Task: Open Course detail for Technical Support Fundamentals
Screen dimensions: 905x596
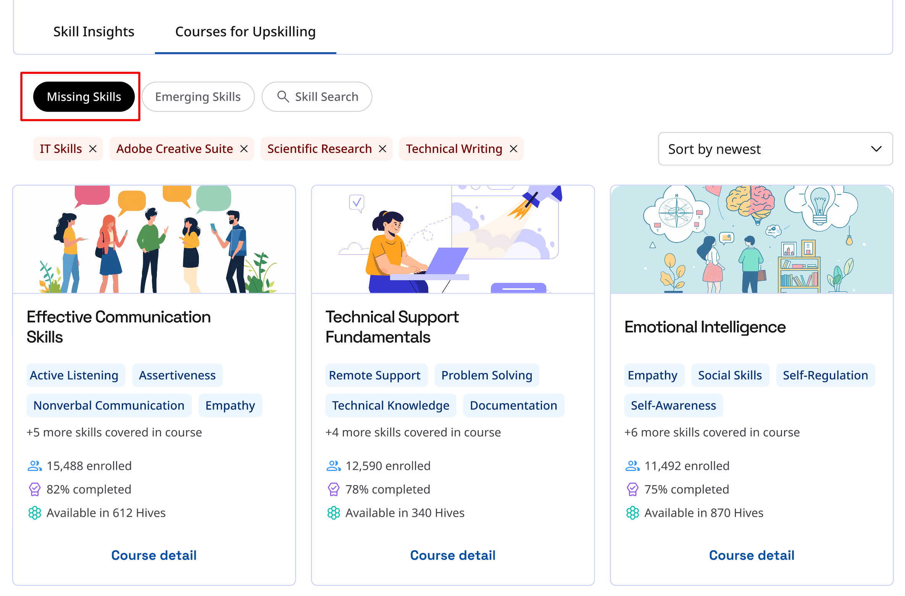Action: click(453, 555)
